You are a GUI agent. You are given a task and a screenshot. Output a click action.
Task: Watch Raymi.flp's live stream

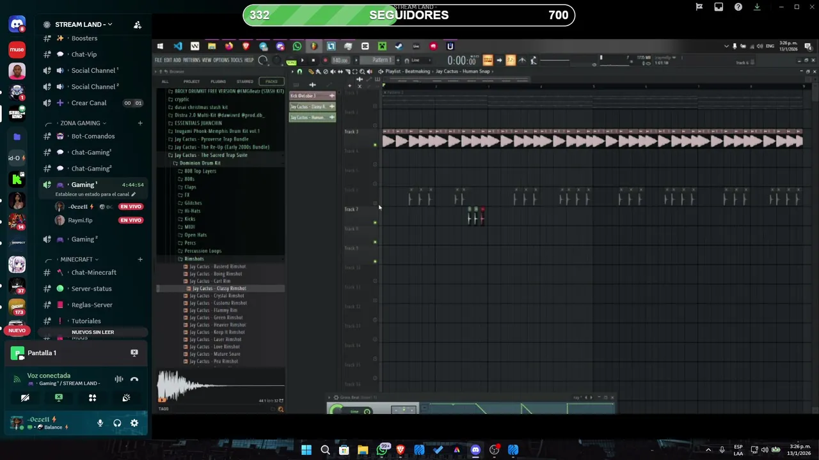[x=131, y=220]
